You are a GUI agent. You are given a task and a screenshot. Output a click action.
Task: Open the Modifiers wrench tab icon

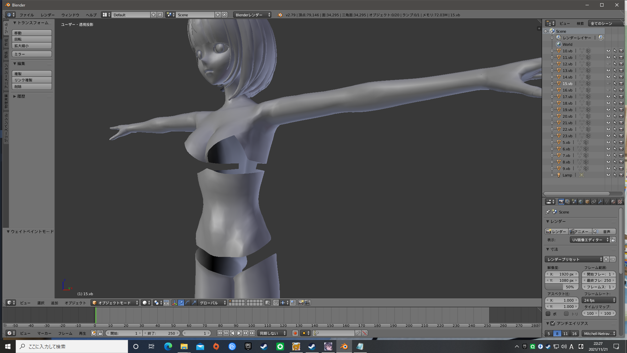click(x=600, y=202)
